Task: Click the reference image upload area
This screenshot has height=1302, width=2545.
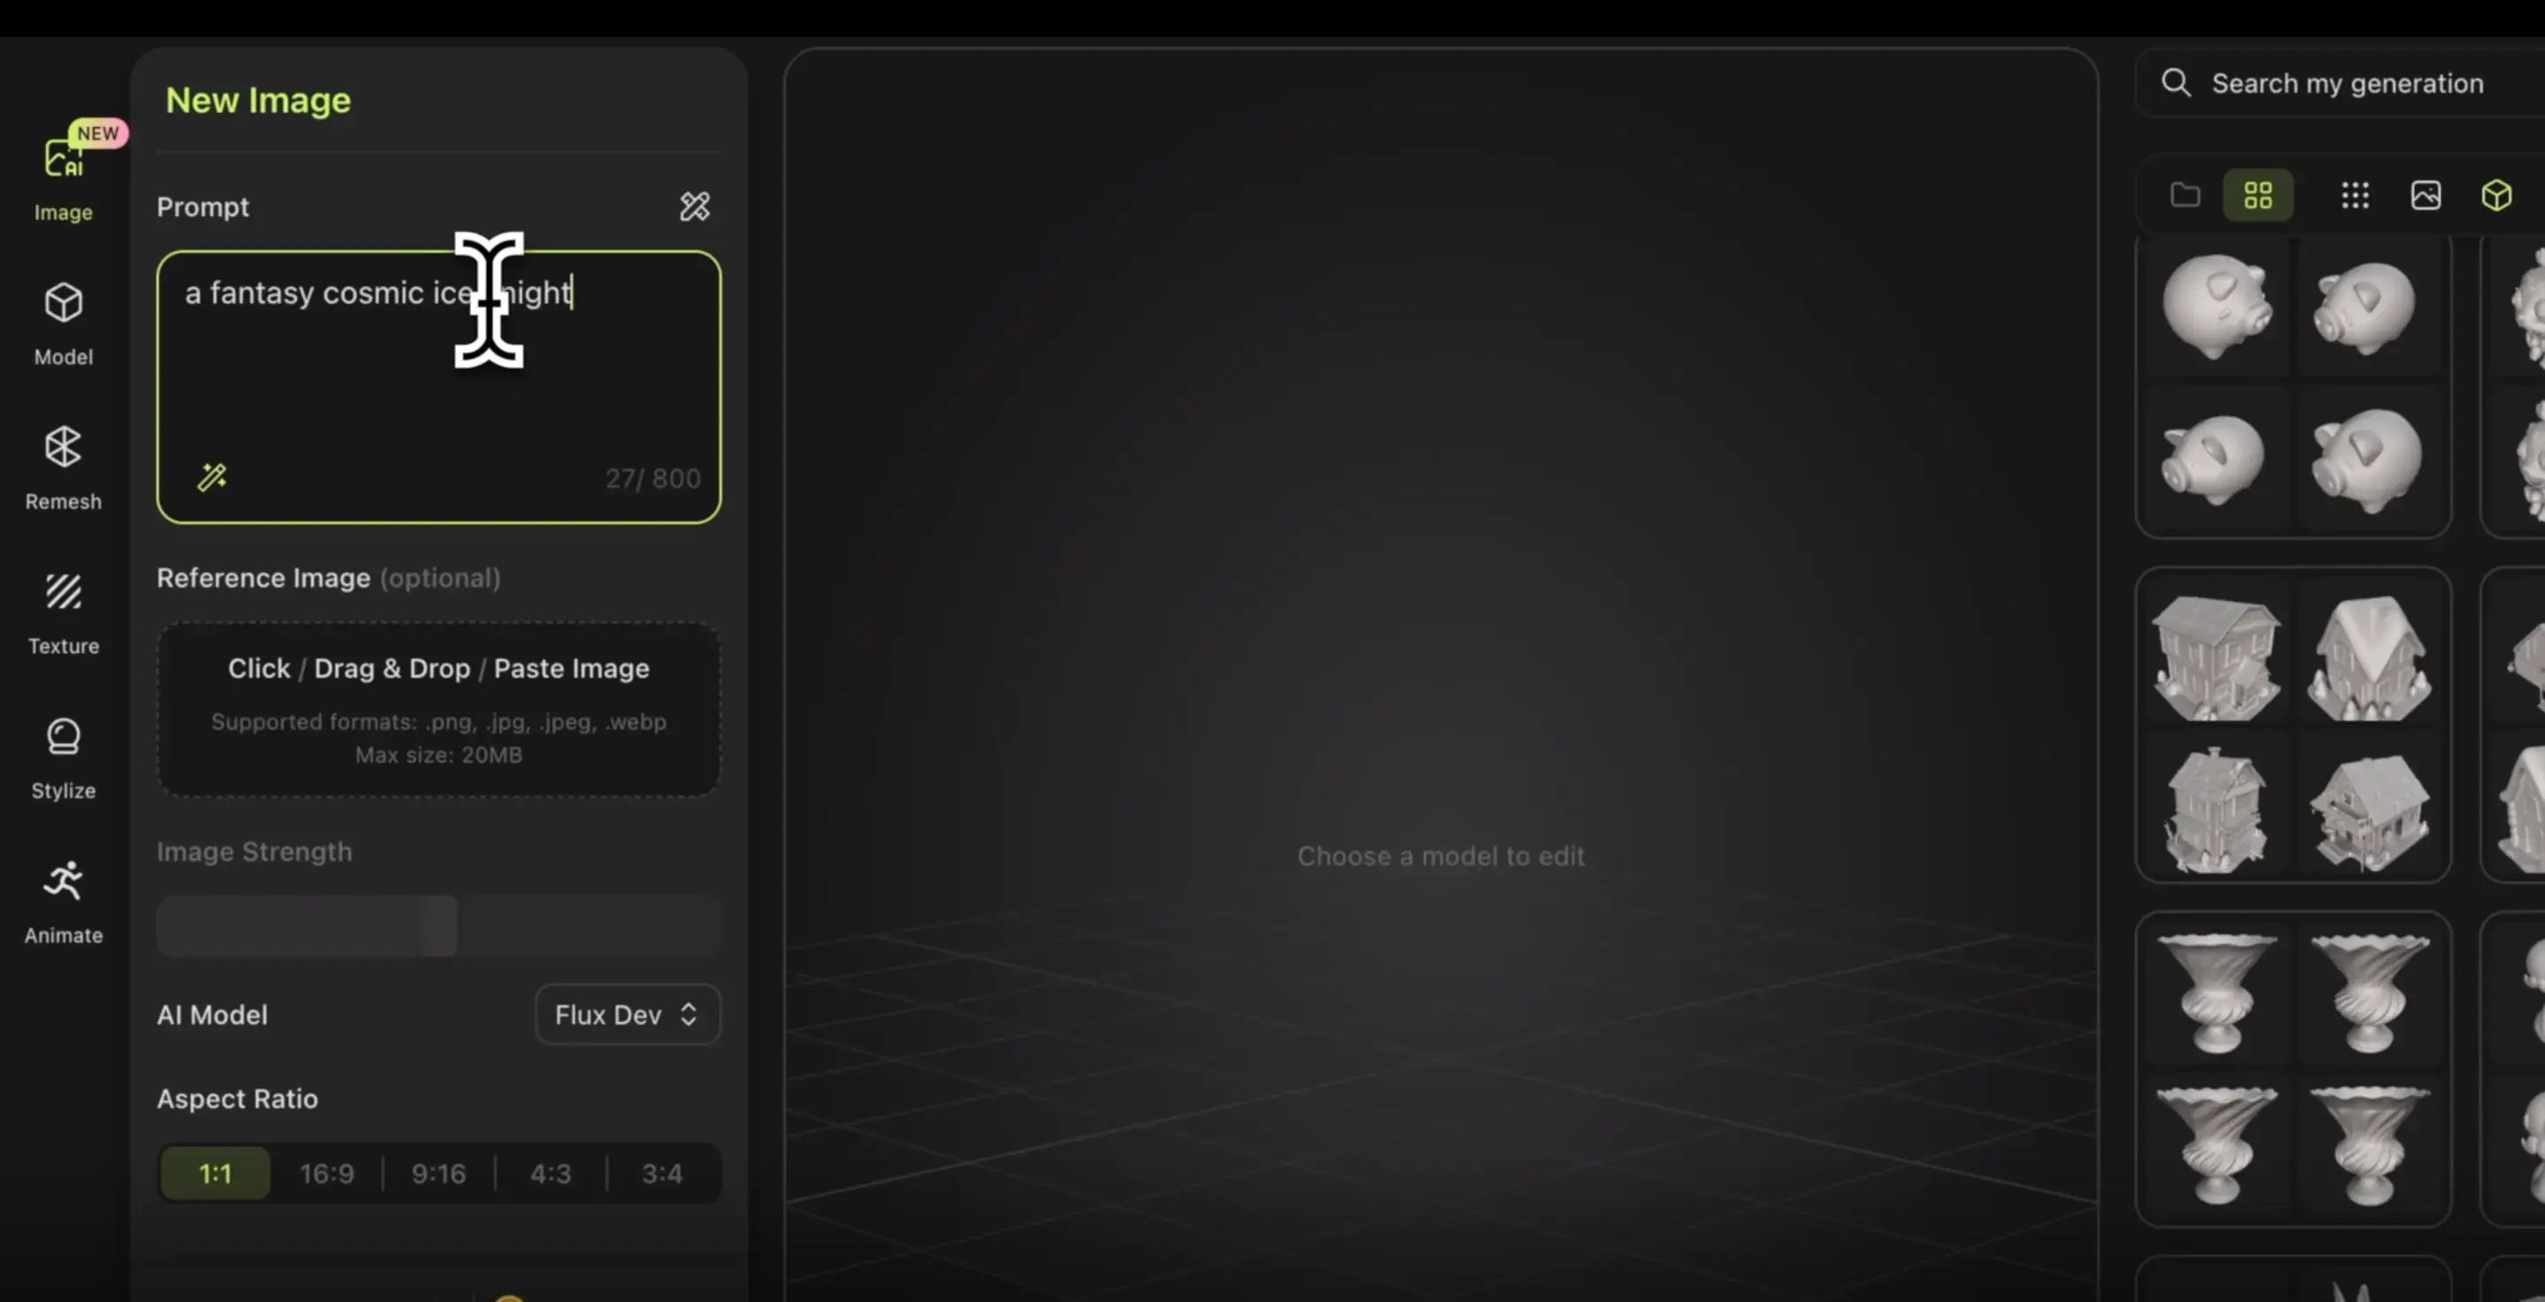Action: [438, 708]
